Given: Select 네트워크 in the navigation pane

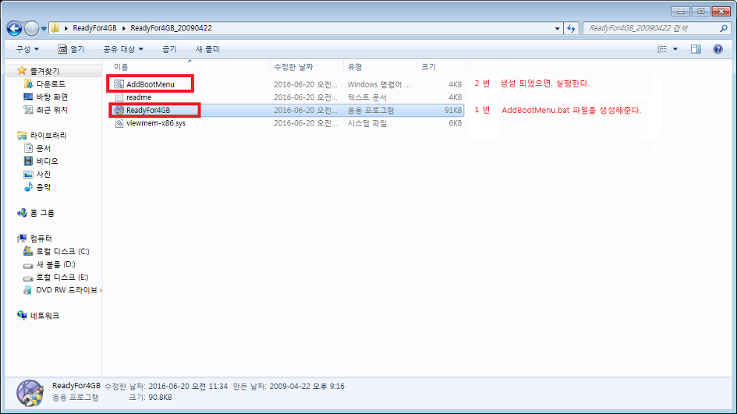Looking at the screenshot, I should [44, 316].
